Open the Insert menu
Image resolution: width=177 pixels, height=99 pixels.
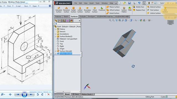pyautogui.click(x=92, y=3)
